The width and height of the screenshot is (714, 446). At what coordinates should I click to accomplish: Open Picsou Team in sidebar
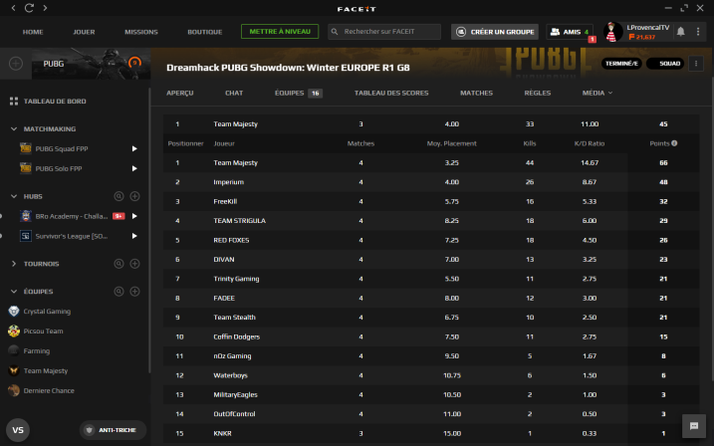(x=43, y=332)
